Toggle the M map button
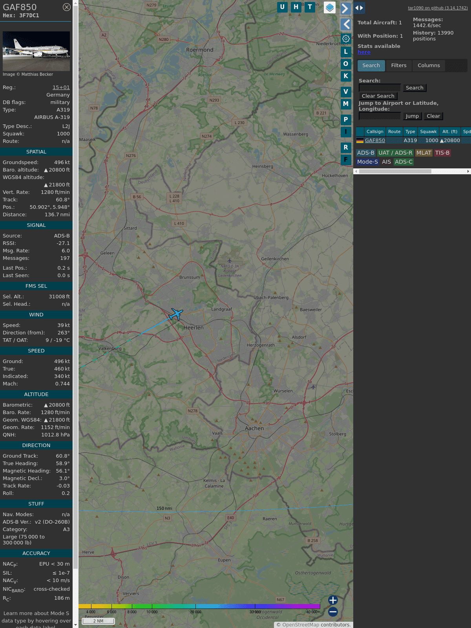471x628 pixels. pos(346,104)
